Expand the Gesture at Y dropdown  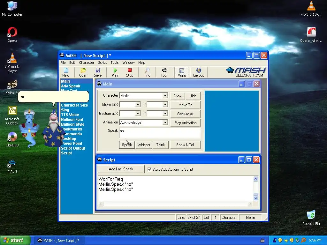pos(165,114)
